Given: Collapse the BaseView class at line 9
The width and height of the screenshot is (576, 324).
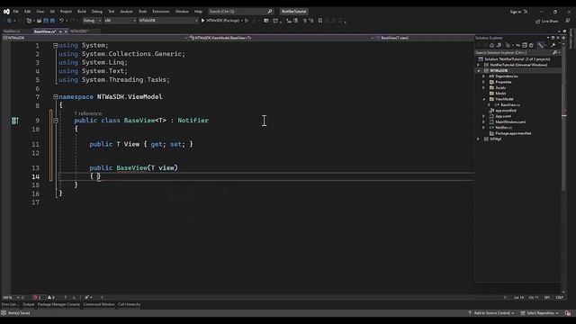Looking at the screenshot, I should pyautogui.click(x=56, y=120).
